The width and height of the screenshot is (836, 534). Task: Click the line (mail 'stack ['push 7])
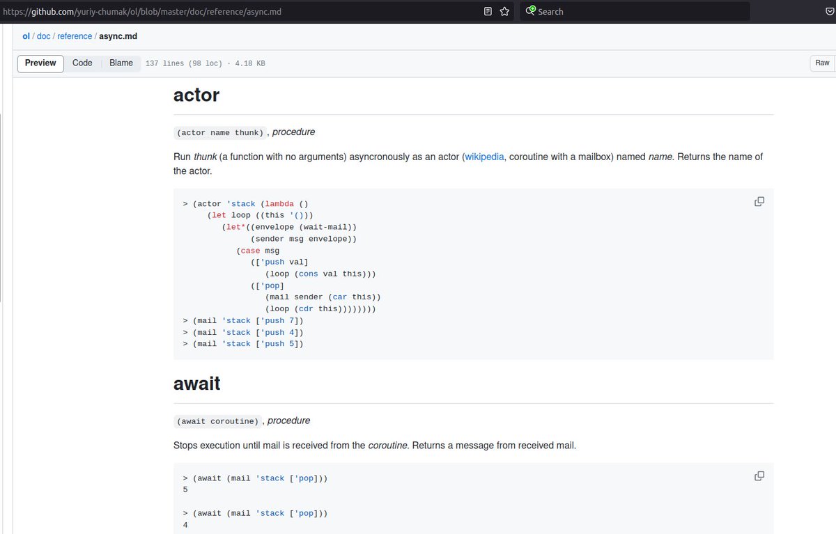[243, 320]
